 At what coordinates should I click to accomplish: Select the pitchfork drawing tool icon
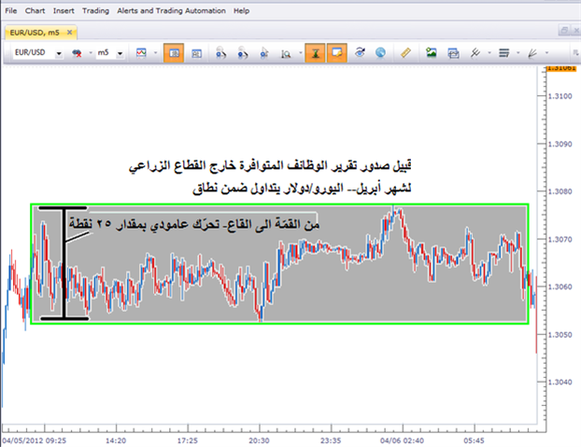pos(475,53)
